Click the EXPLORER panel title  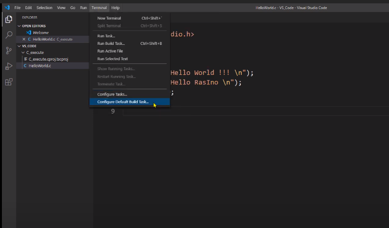coord(30,18)
